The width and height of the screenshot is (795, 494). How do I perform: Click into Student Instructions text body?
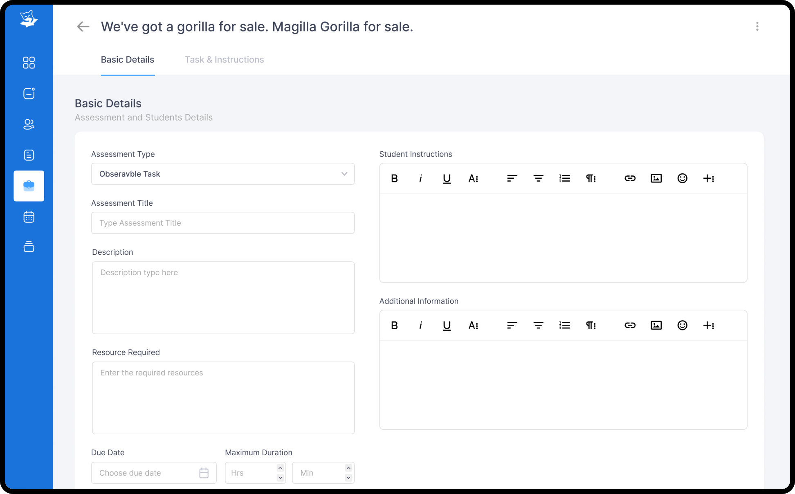point(563,238)
